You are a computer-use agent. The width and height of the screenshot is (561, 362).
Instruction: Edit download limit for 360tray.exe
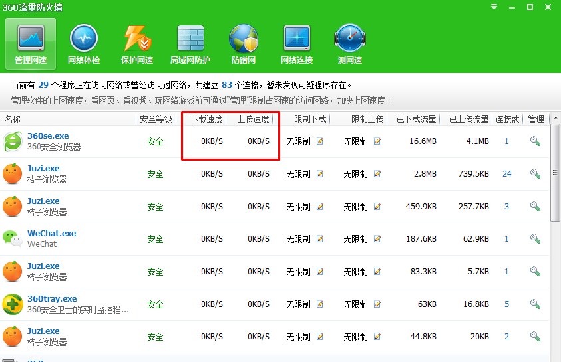[320, 304]
